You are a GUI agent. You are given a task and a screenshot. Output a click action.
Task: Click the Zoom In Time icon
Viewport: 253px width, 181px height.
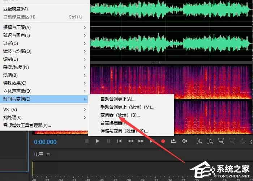(221, 141)
